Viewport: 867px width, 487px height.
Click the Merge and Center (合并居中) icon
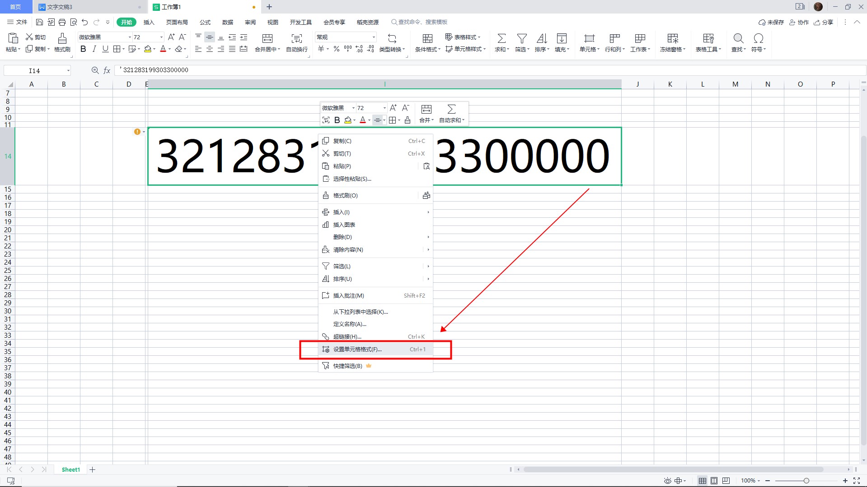(x=267, y=39)
